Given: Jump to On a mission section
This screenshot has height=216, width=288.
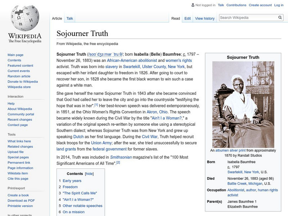Looking at the screenshot, I should (73, 212).
